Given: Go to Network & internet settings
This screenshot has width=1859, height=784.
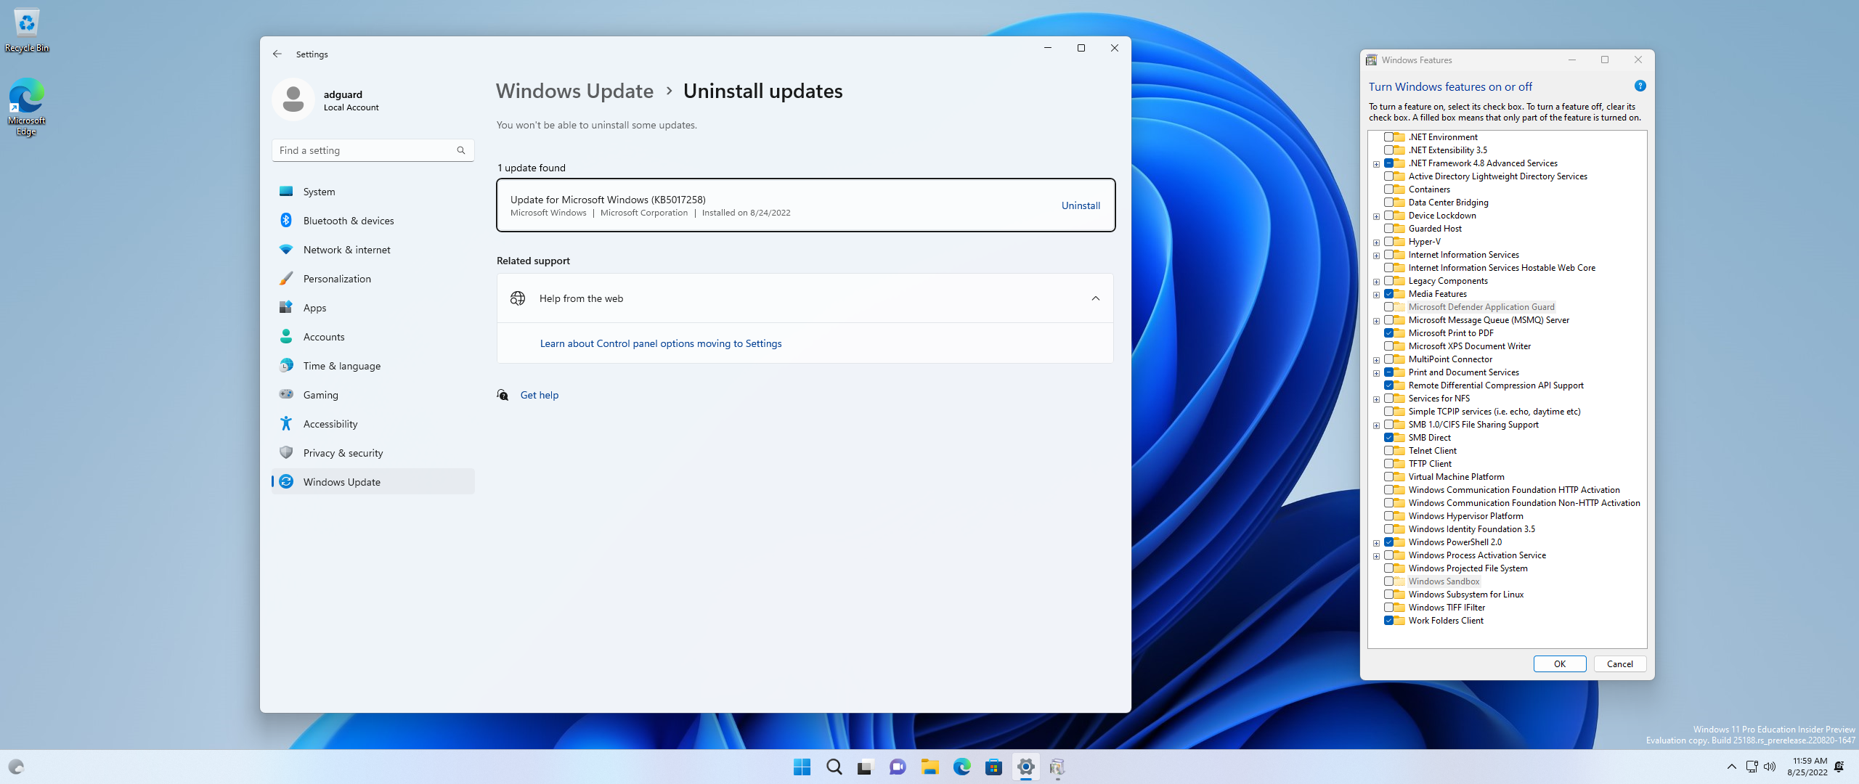Looking at the screenshot, I should coord(373,250).
